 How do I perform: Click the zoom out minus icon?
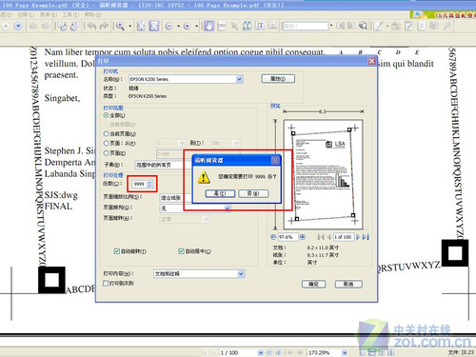coord(169,27)
